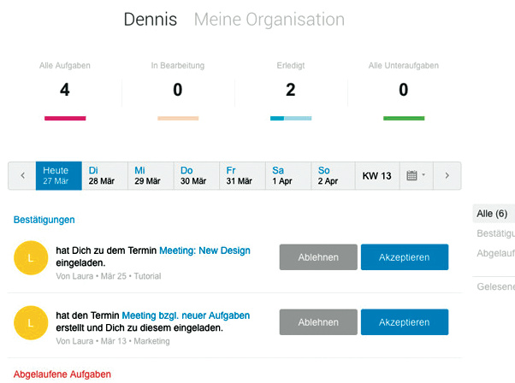Switch to Meine Organisation tab
This screenshot has height=383, width=515.
point(269,19)
